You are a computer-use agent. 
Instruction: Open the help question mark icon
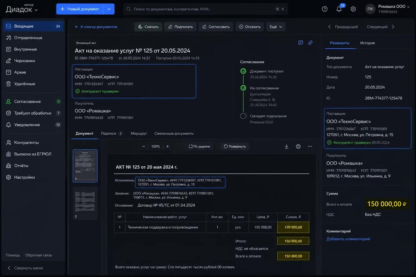pyautogui.click(x=324, y=9)
